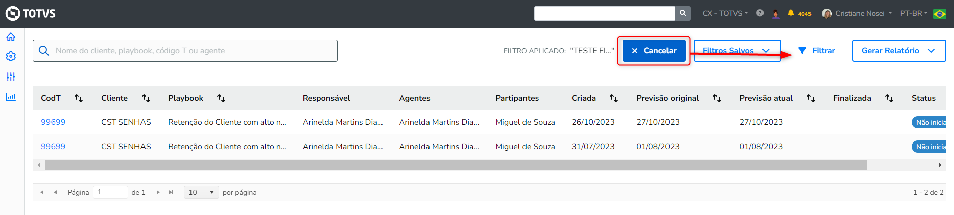Sort table by the Criada column
Screen dimensions: 954x215
click(614, 98)
